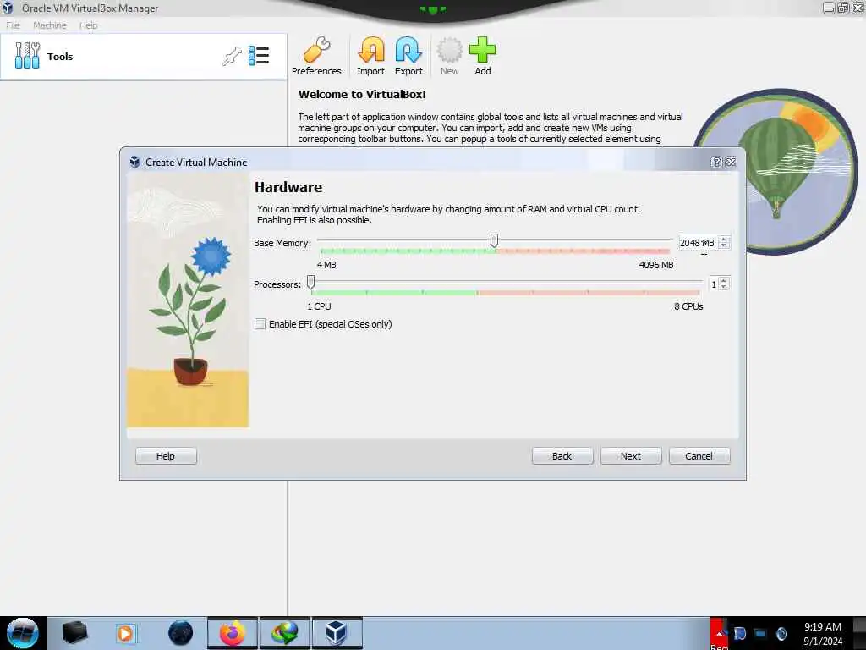Open the Machine menu
This screenshot has width=866, height=650.
coord(50,25)
